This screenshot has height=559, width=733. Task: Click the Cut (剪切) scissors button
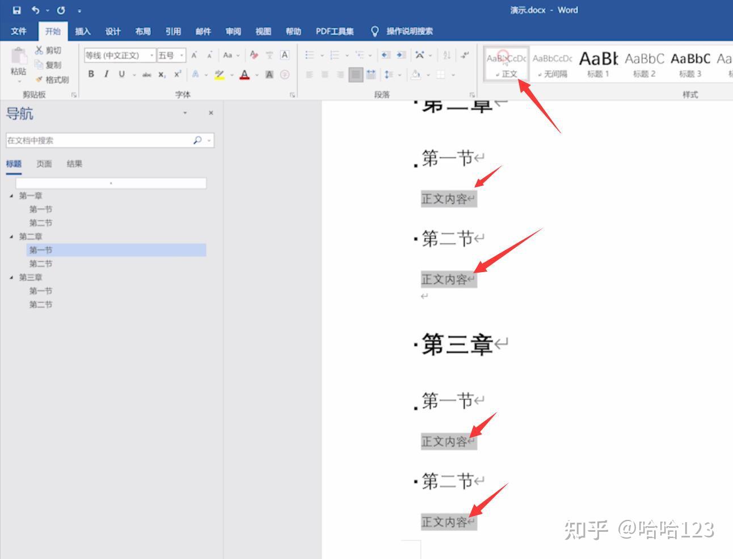point(48,50)
